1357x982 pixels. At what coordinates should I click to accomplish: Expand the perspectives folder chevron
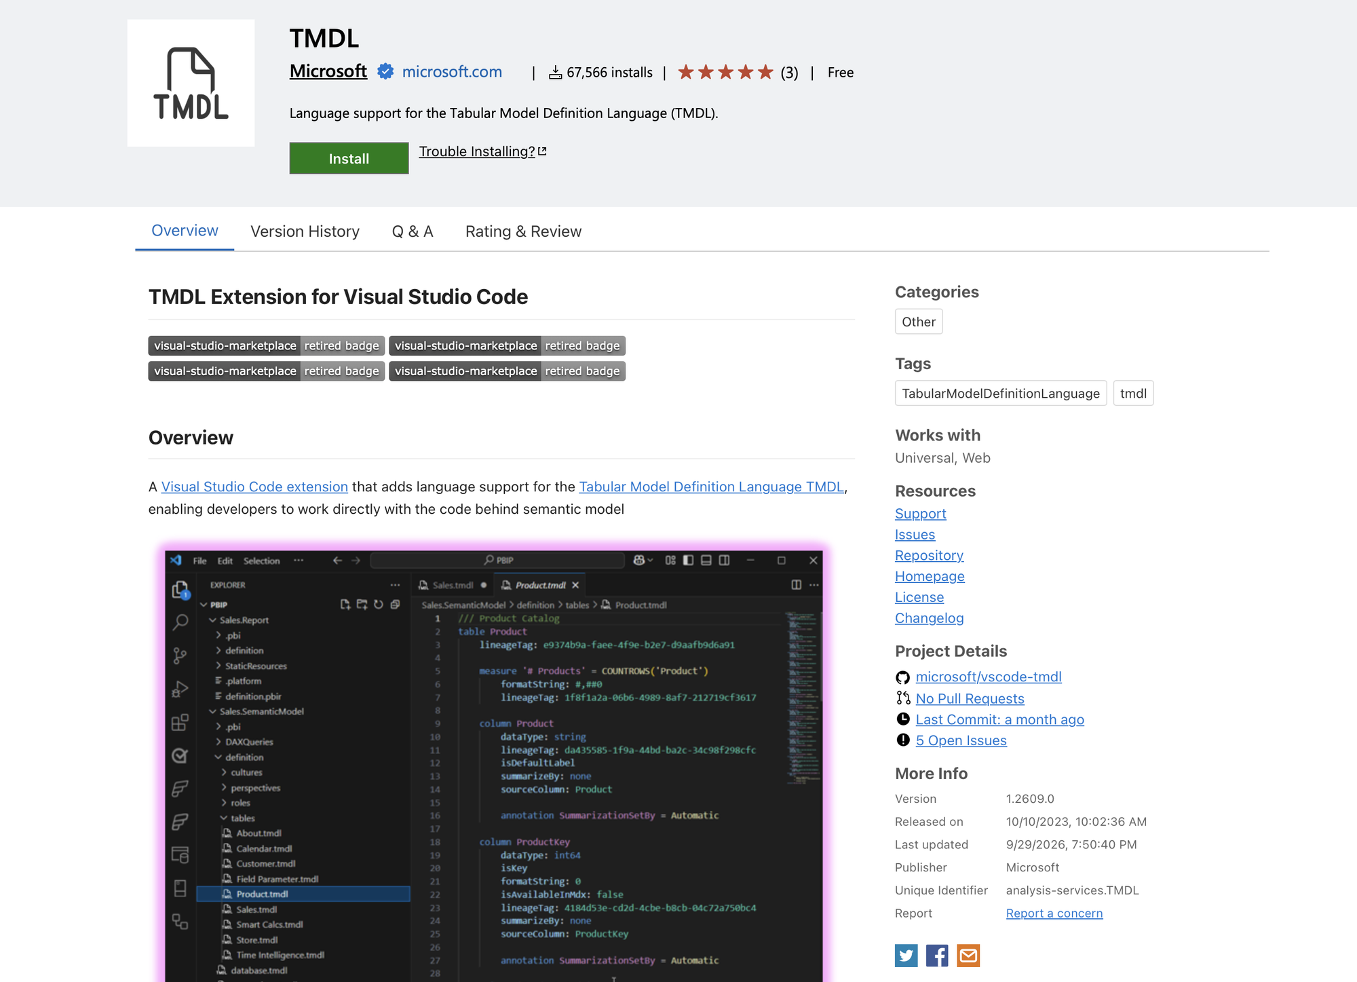tap(224, 788)
